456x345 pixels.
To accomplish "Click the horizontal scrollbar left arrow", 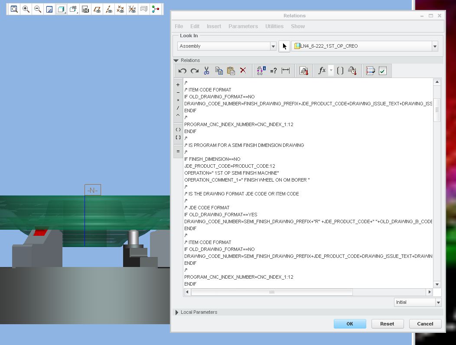I will click(x=187, y=292).
